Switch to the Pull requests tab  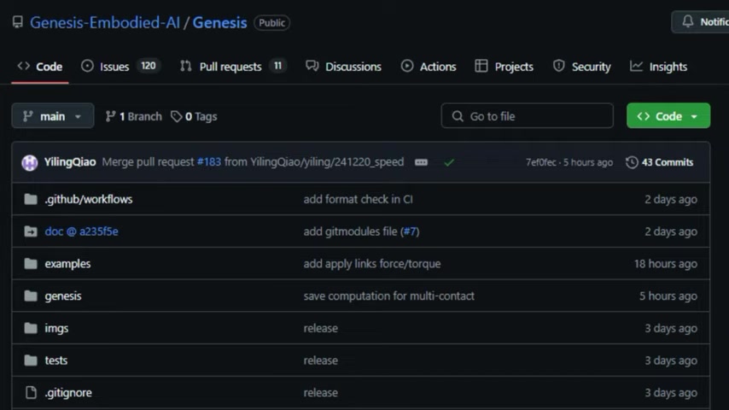tap(232, 67)
